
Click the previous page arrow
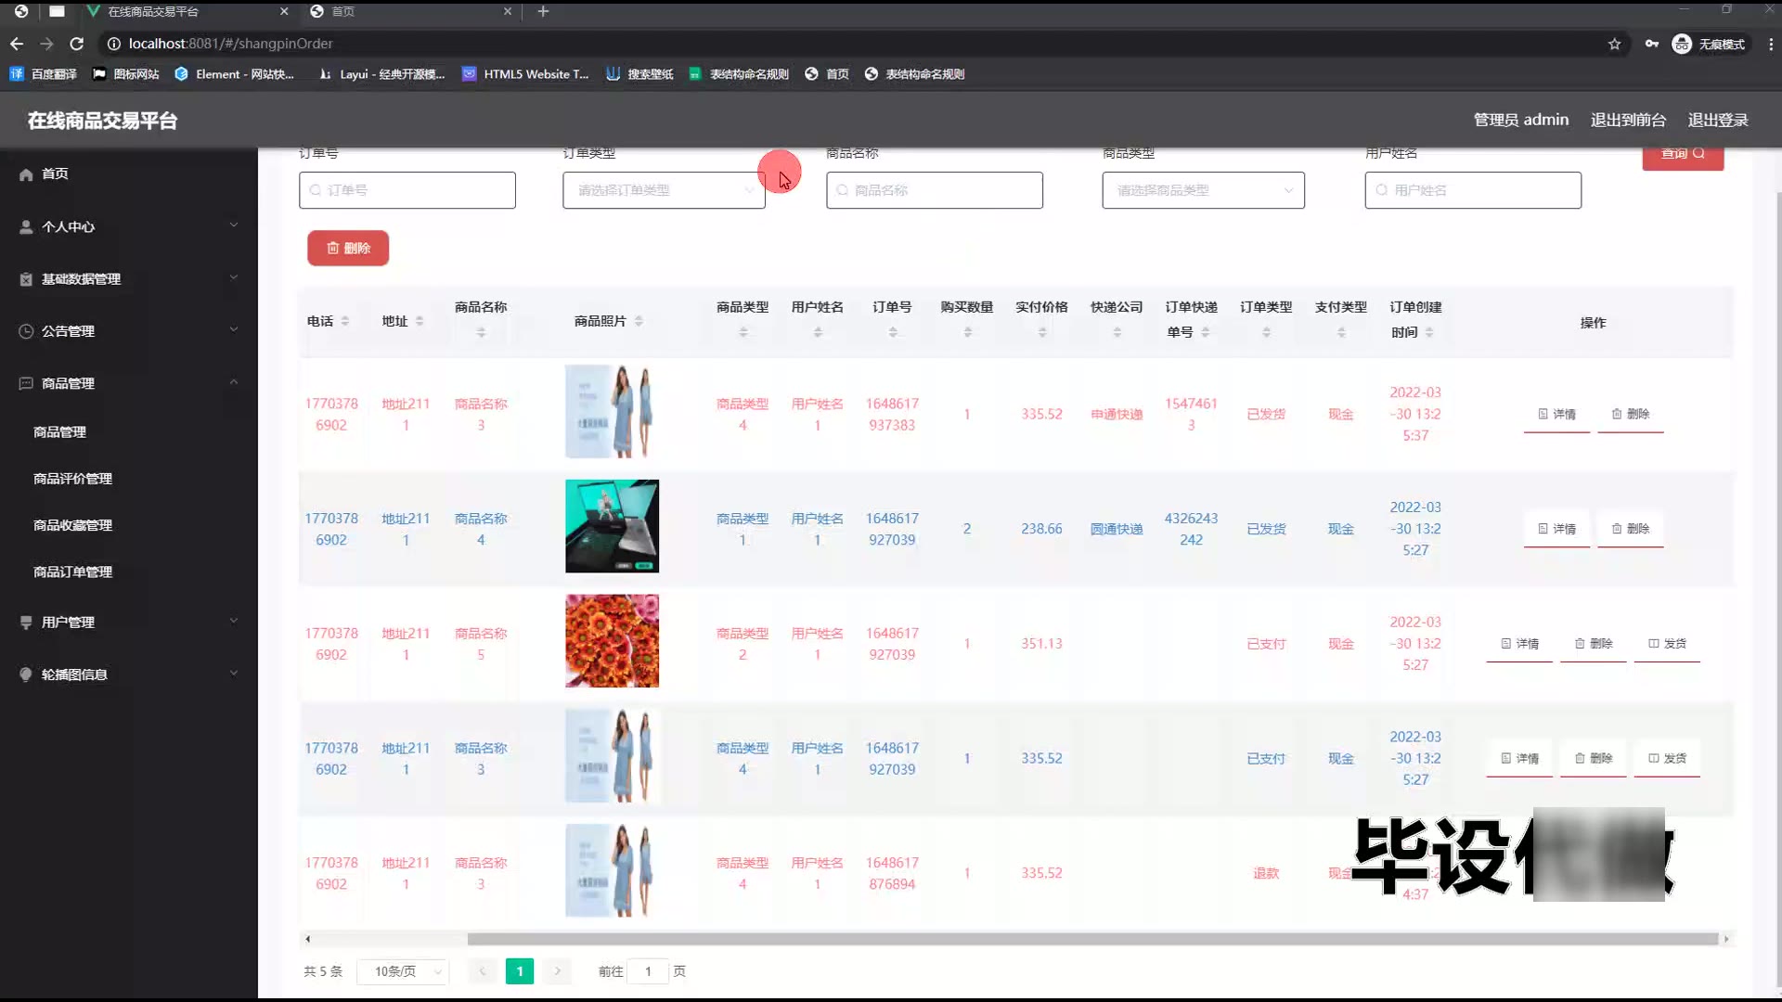[x=482, y=971]
